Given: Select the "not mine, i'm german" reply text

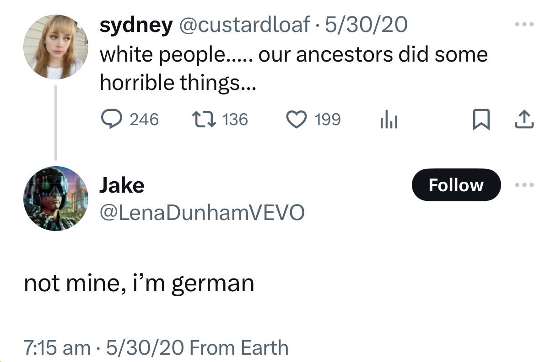Looking at the screenshot, I should tap(139, 283).
